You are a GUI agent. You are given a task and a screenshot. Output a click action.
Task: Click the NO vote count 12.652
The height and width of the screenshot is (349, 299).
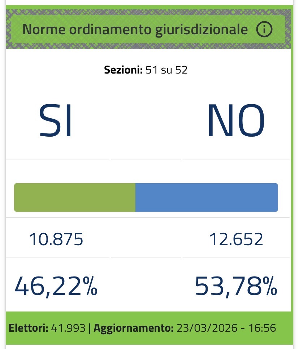tap(236, 239)
